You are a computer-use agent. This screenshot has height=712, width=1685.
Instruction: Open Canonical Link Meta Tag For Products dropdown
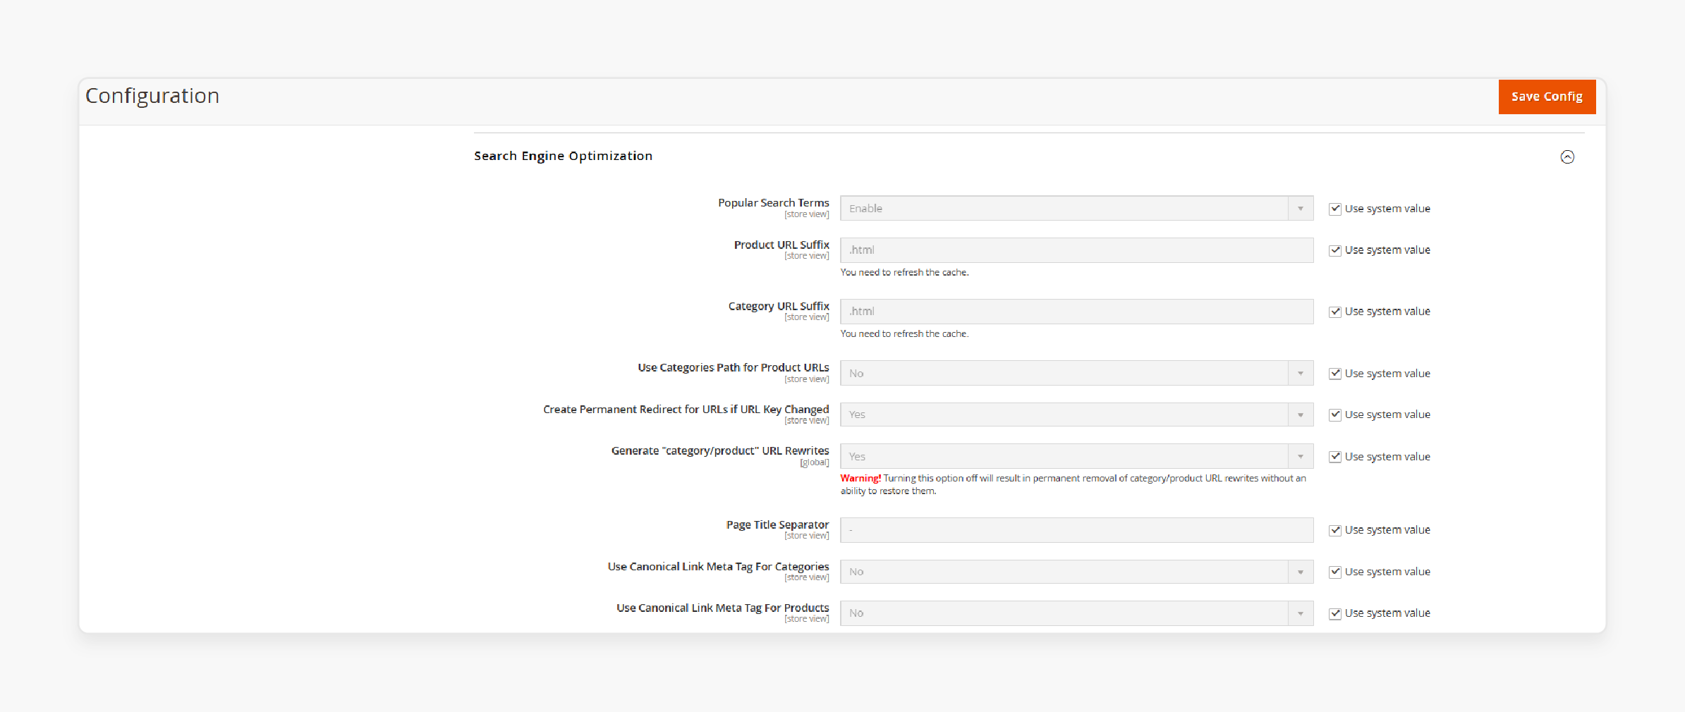1076,613
